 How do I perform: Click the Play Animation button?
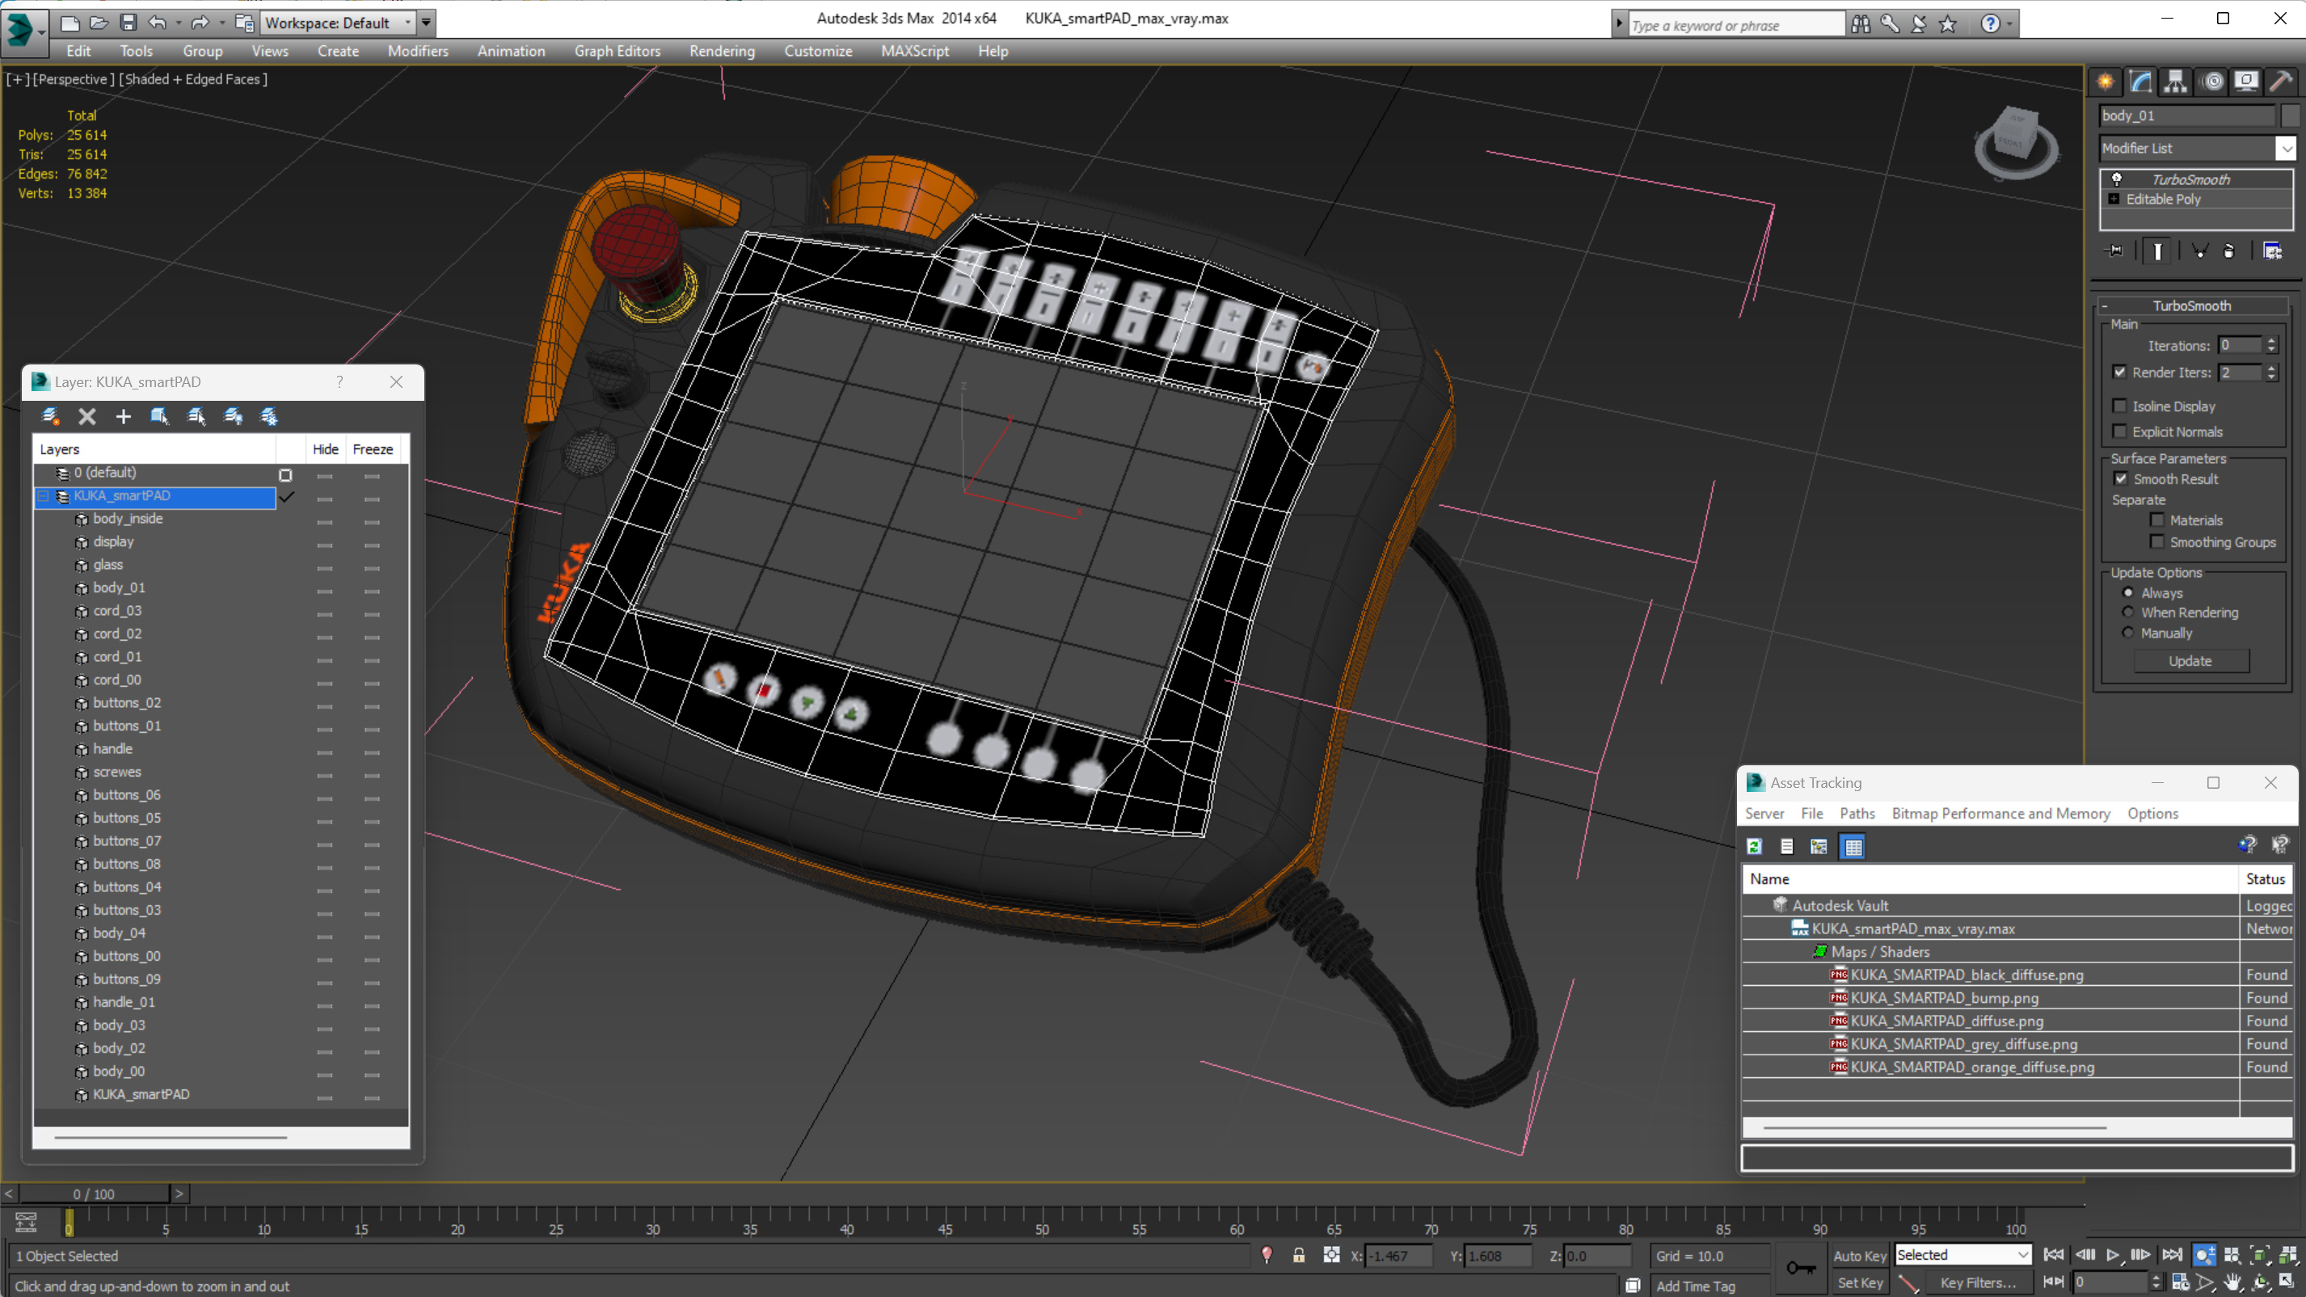click(2113, 1255)
